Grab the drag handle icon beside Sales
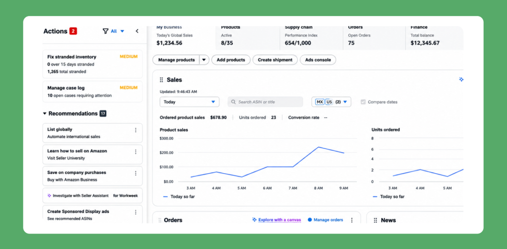This screenshot has height=249, width=507. pyautogui.click(x=161, y=80)
